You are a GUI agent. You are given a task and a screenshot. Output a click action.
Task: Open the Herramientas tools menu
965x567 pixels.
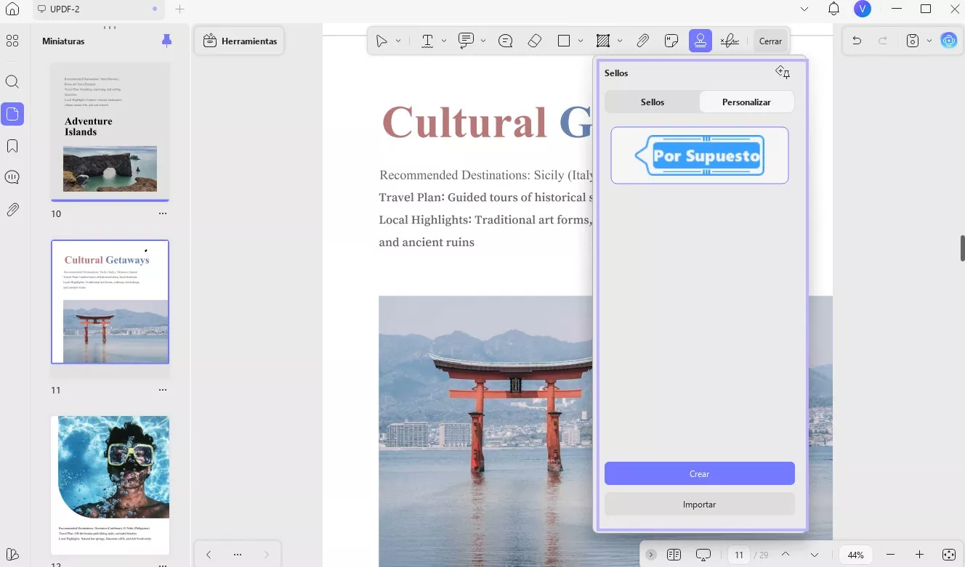240,41
